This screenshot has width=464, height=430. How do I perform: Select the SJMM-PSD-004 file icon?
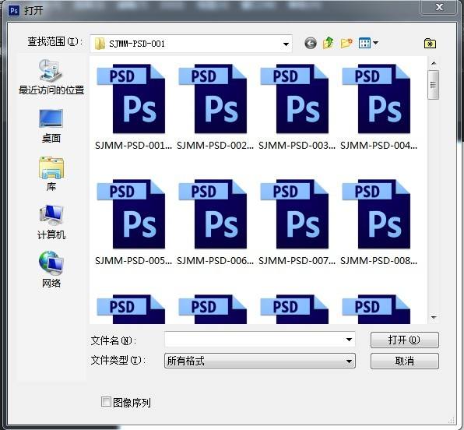point(376,99)
